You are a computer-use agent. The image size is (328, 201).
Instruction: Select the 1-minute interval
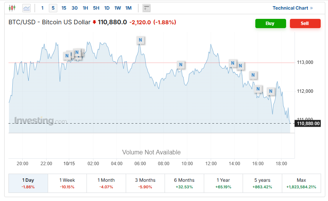click(42, 8)
